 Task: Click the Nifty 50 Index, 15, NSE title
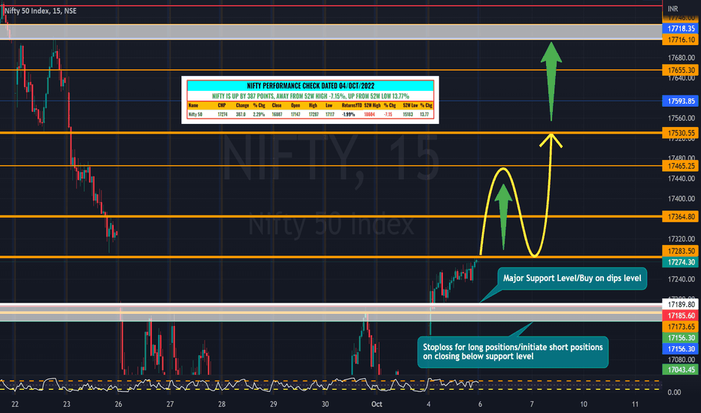click(41, 11)
